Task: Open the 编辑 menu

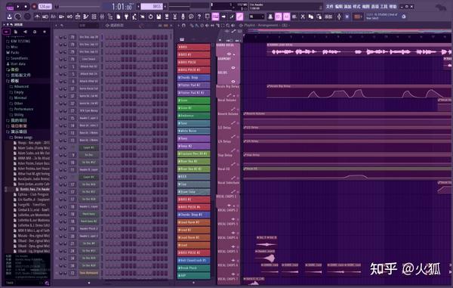Action: [338, 6]
